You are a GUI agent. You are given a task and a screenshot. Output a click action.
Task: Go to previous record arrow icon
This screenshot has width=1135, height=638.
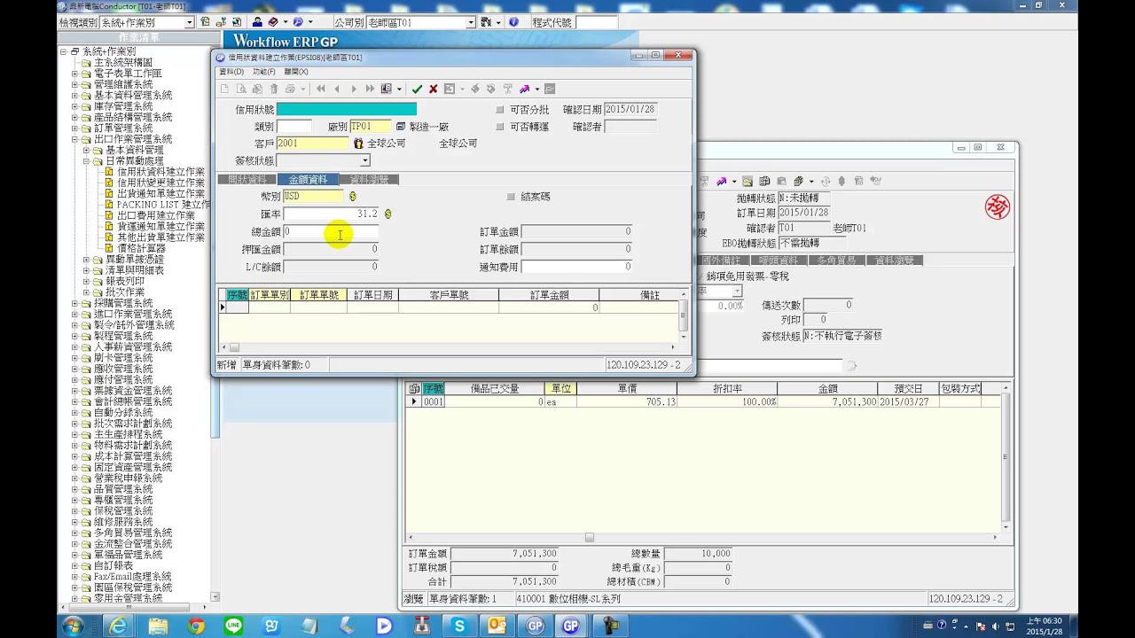tap(337, 89)
